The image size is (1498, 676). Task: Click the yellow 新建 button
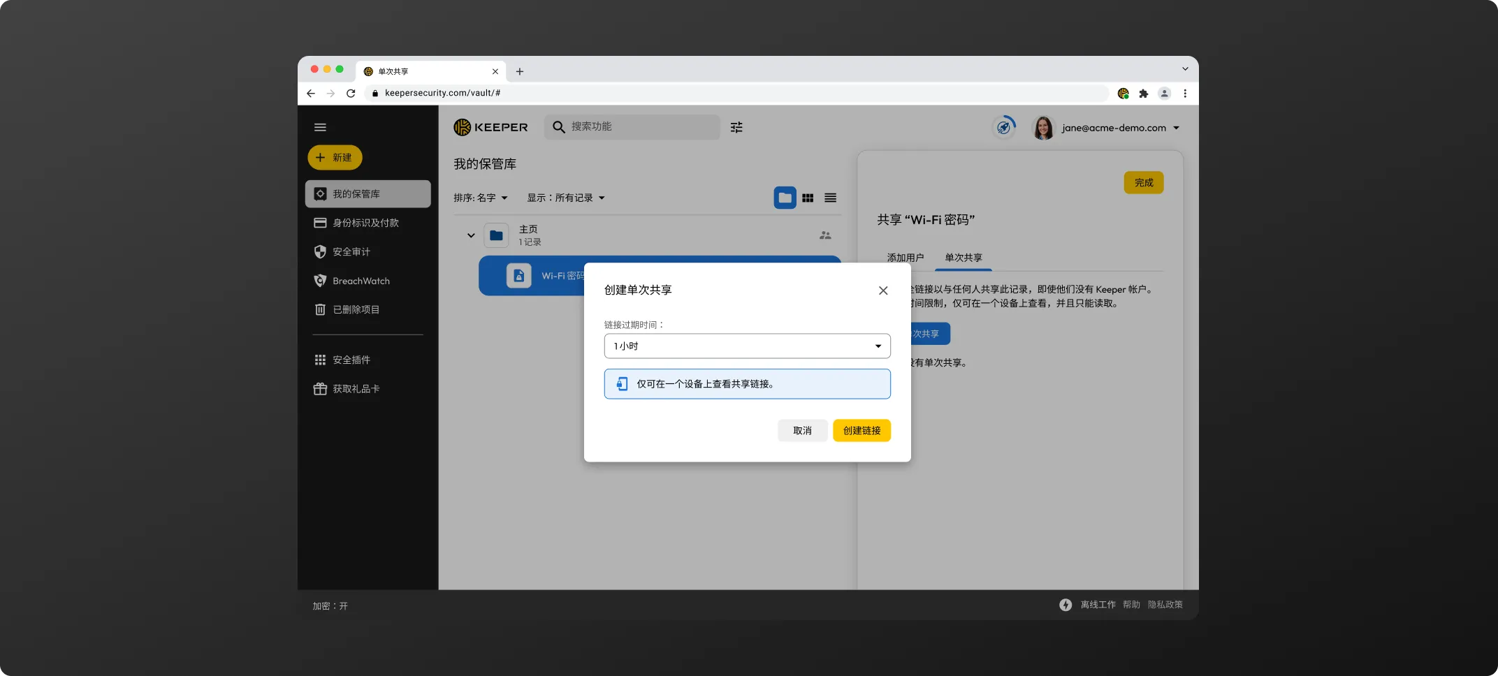335,158
